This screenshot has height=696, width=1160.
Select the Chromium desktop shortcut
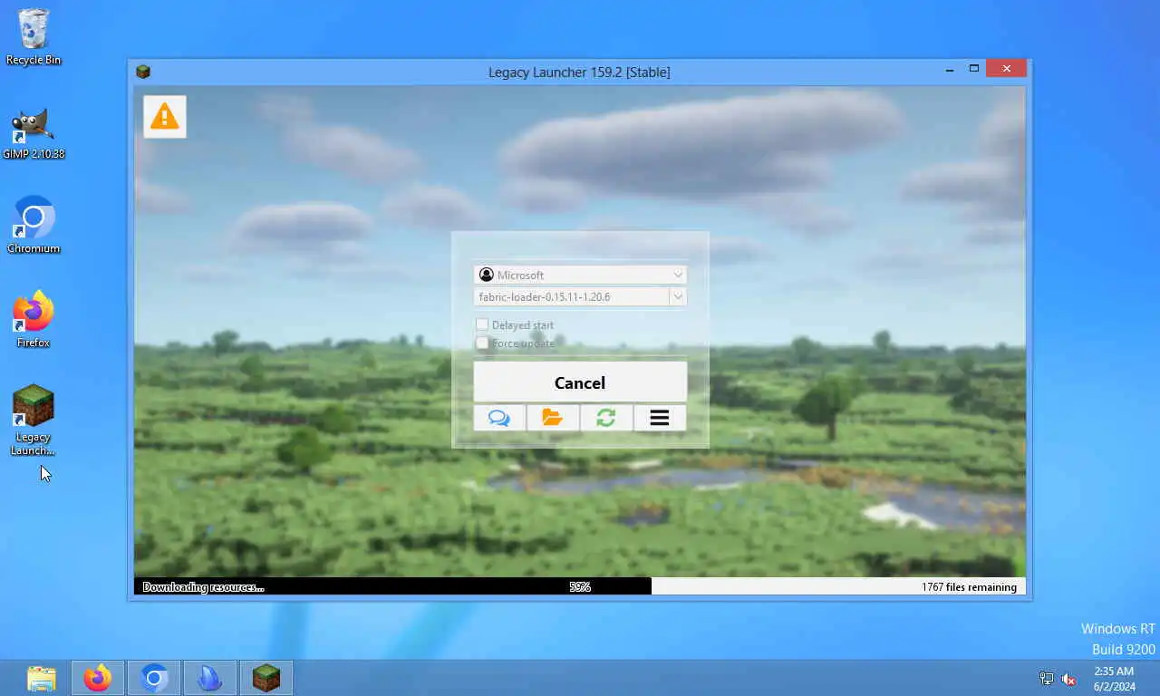34,225
